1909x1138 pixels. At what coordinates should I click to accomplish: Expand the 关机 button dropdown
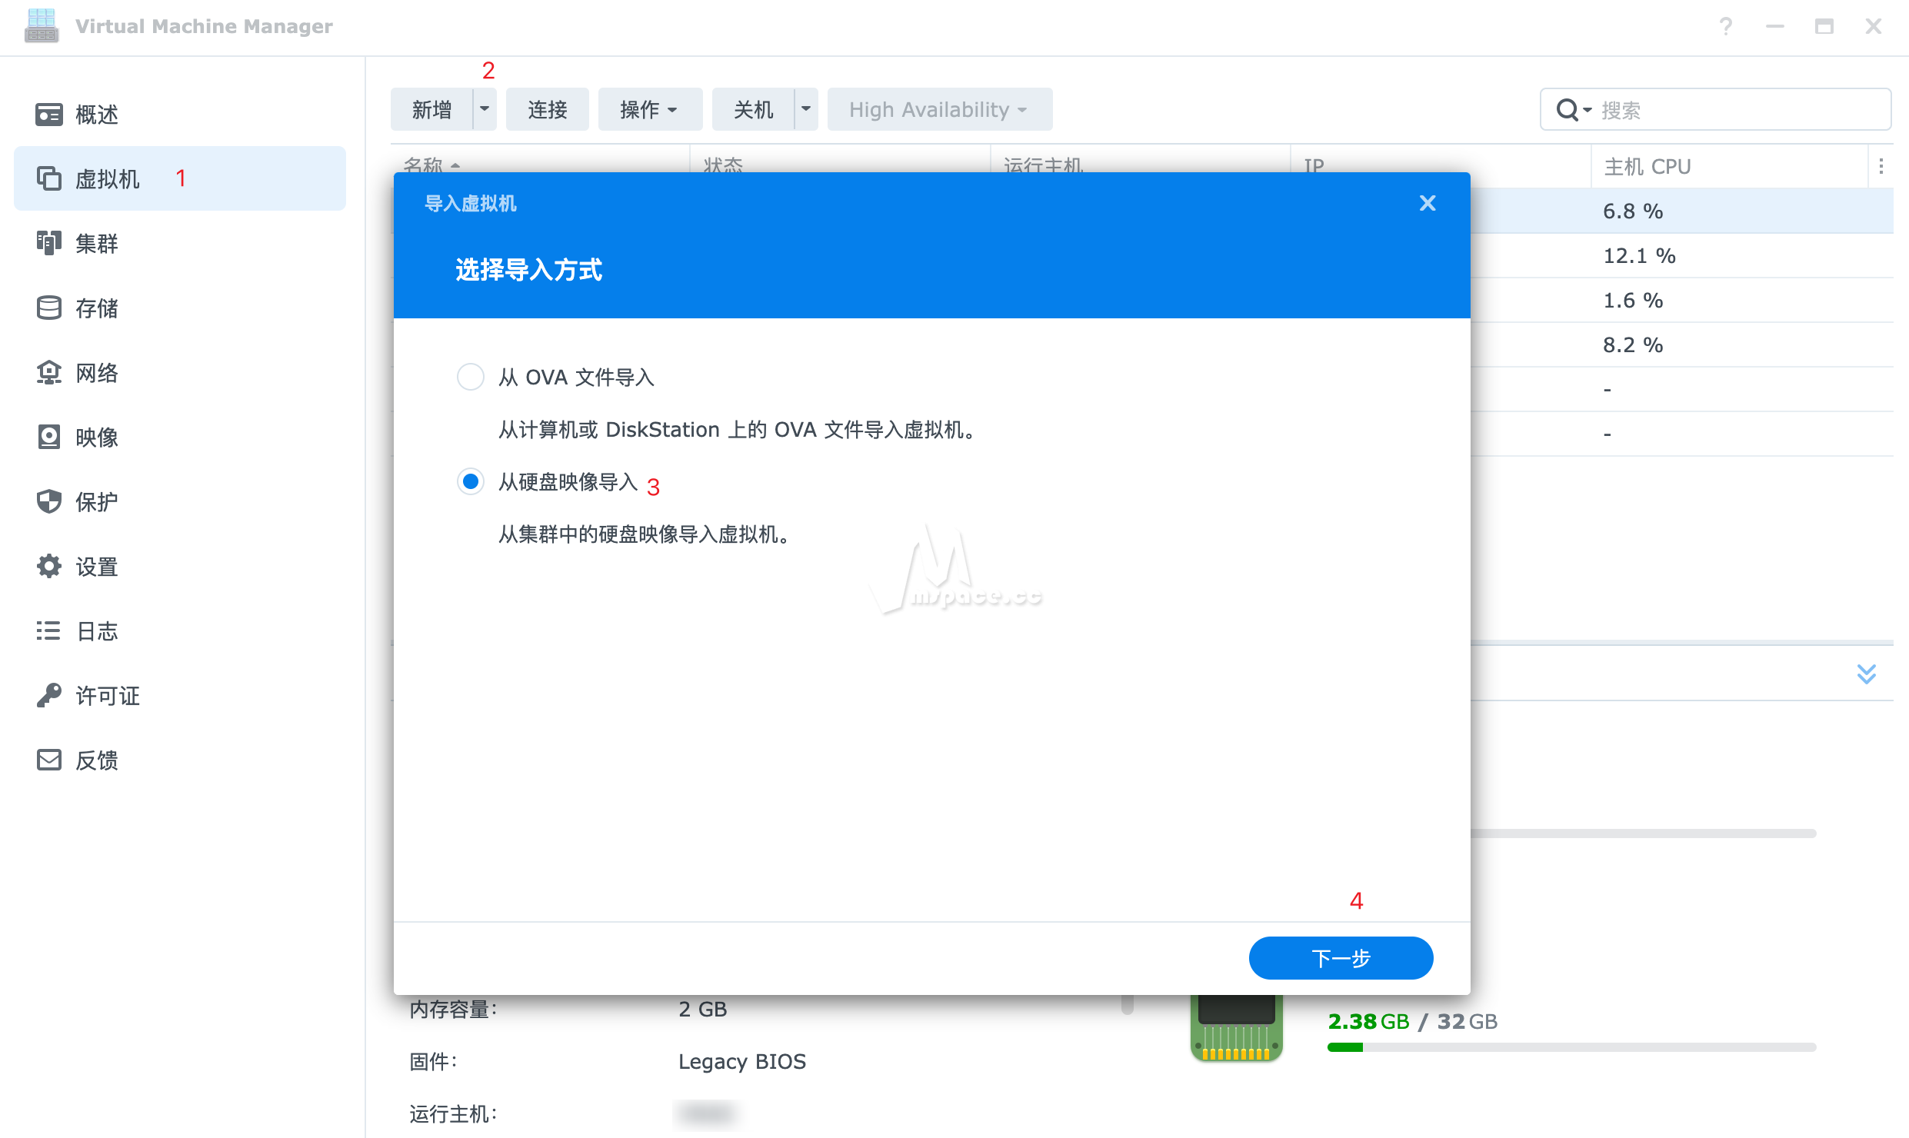(x=805, y=109)
